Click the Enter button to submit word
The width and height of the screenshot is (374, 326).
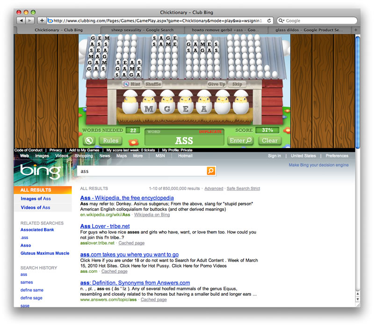pos(241,140)
